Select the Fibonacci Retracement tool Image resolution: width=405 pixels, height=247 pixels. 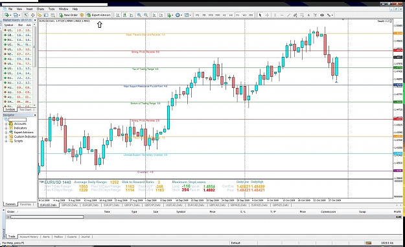302,15
